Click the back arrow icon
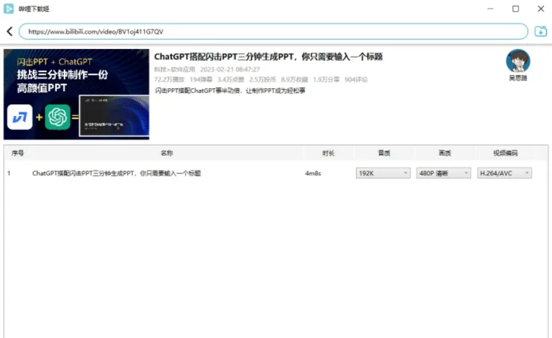The image size is (552, 338). click(10, 32)
